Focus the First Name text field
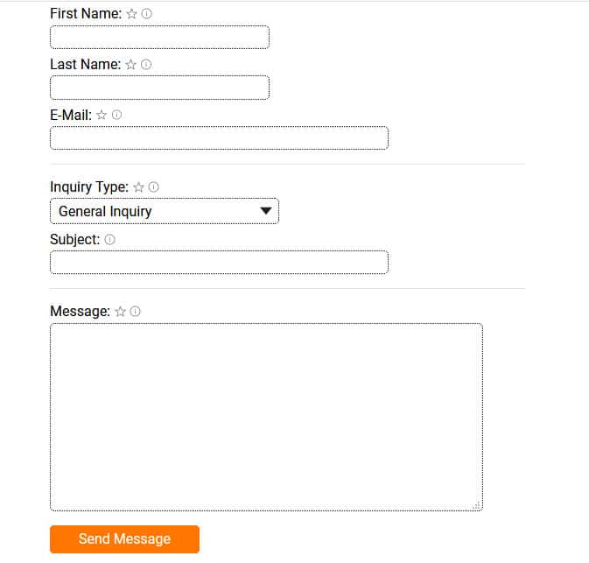 pyautogui.click(x=159, y=38)
